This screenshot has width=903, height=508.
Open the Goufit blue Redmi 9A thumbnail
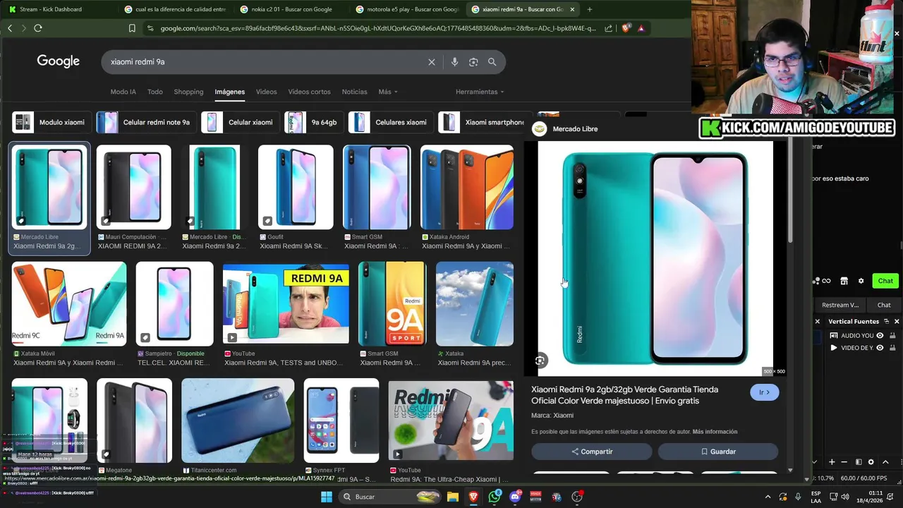[x=296, y=187]
